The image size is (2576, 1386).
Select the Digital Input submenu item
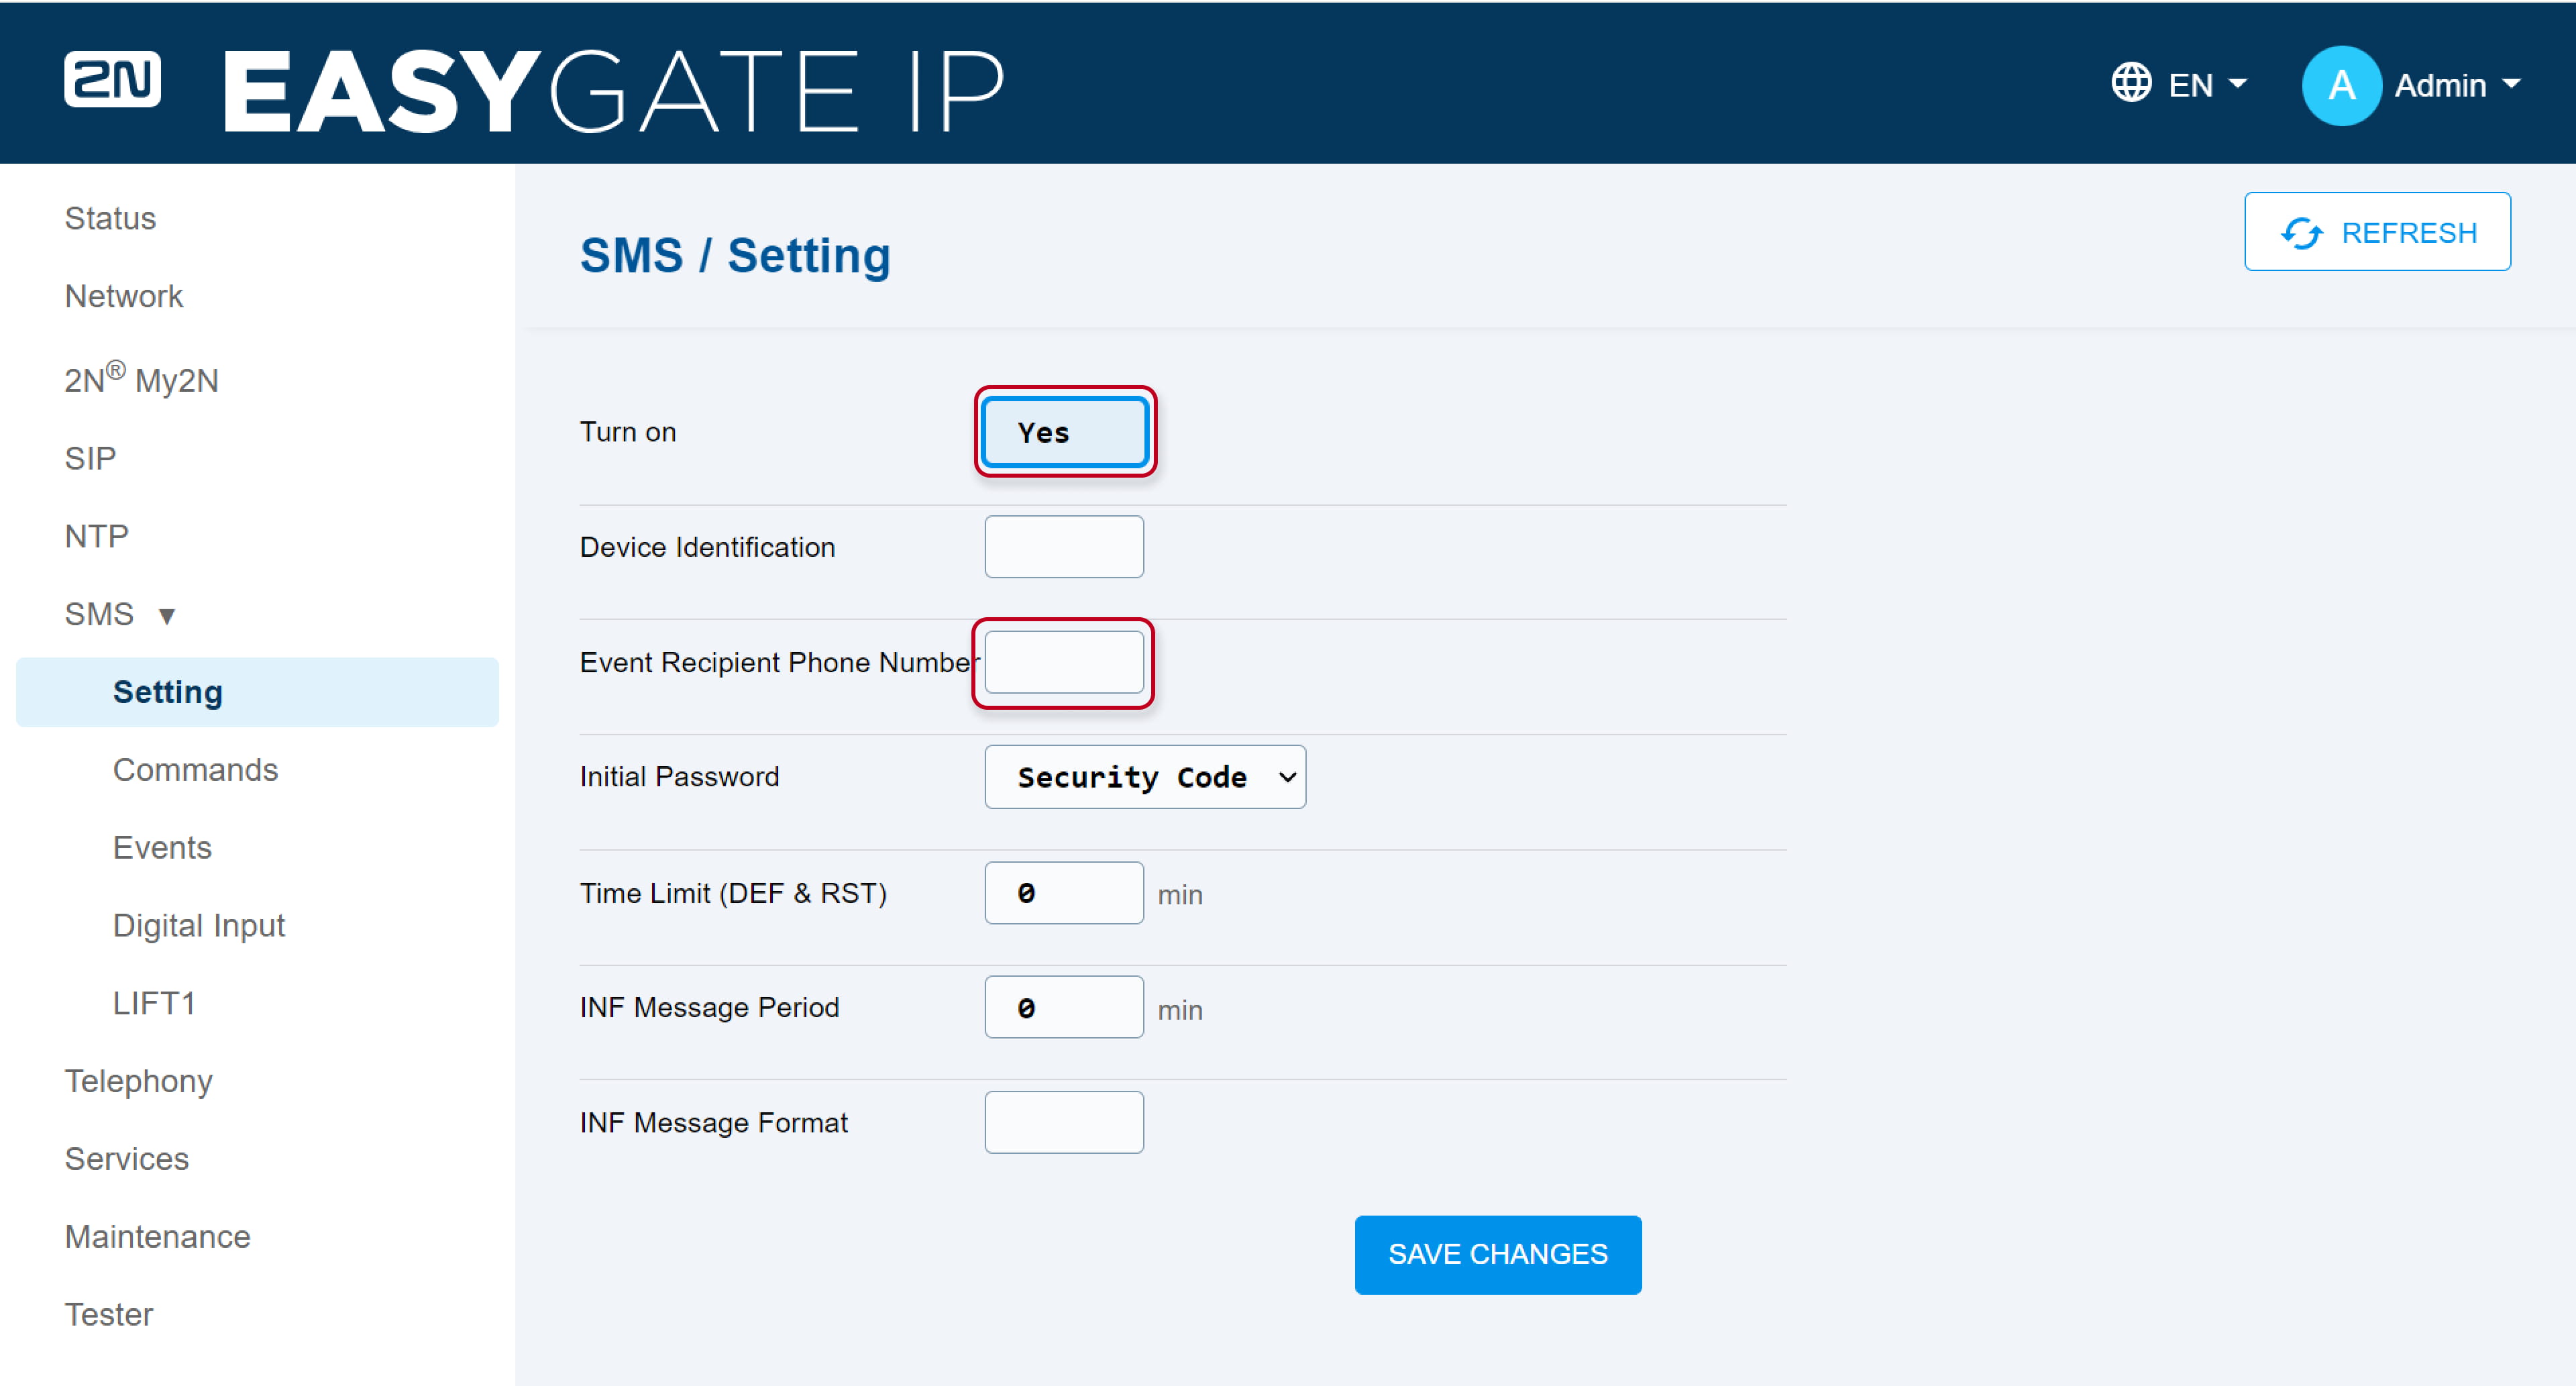point(199,926)
